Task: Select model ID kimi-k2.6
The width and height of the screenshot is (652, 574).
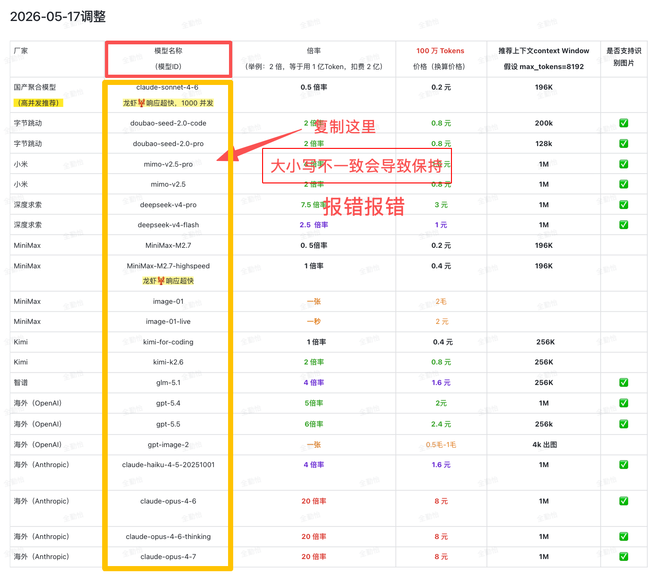Action: coord(168,362)
